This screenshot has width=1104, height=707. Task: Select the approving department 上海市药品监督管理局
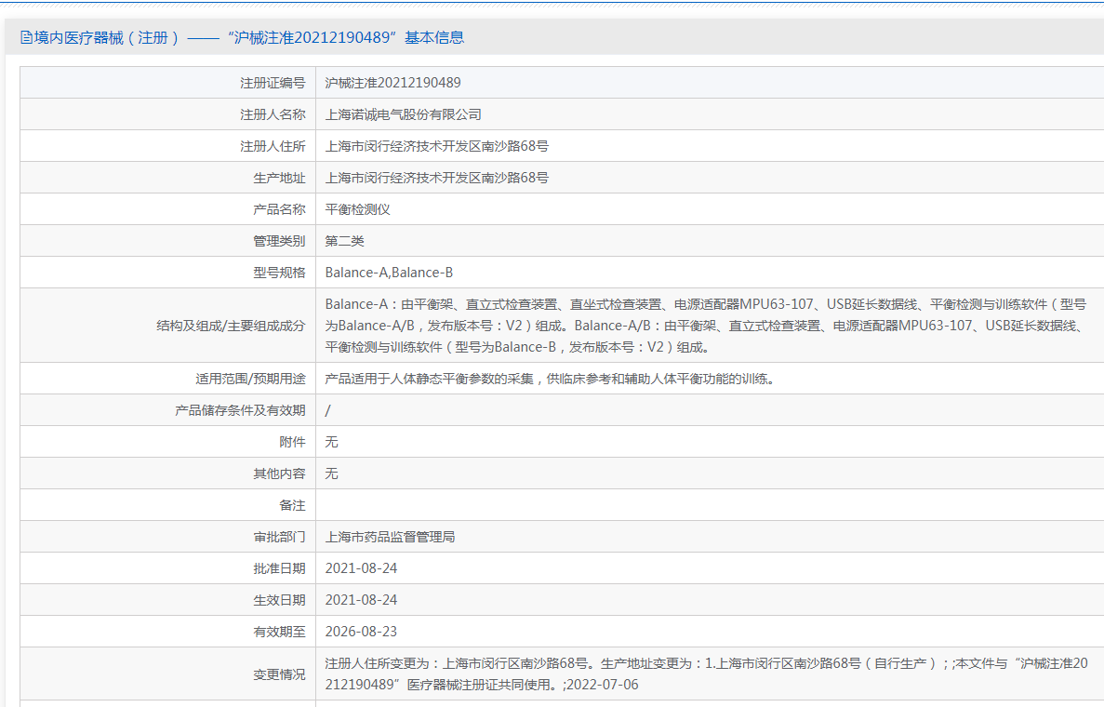pyautogui.click(x=390, y=537)
